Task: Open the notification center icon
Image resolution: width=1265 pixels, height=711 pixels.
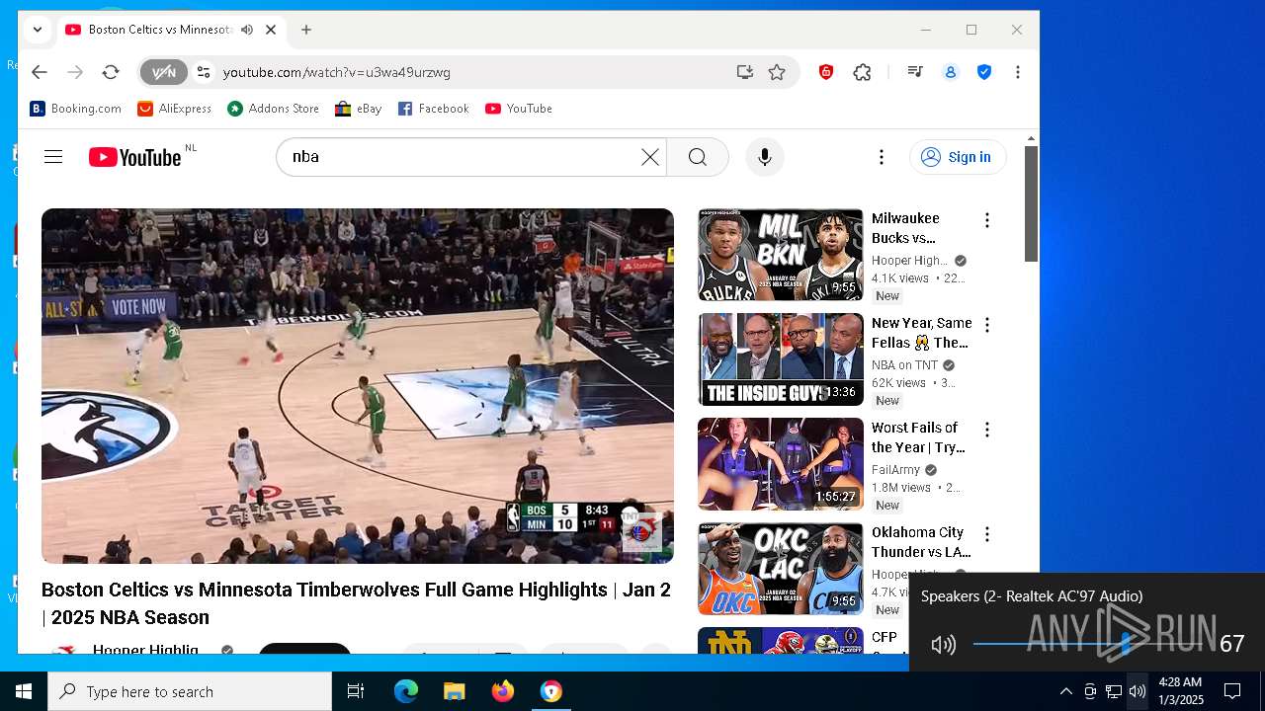Action: 1232,691
